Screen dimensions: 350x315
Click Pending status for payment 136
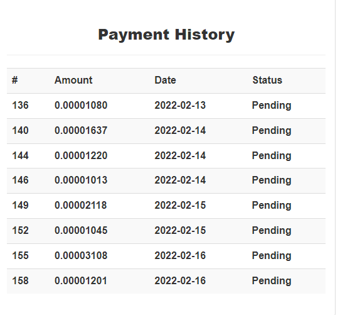[x=272, y=106]
